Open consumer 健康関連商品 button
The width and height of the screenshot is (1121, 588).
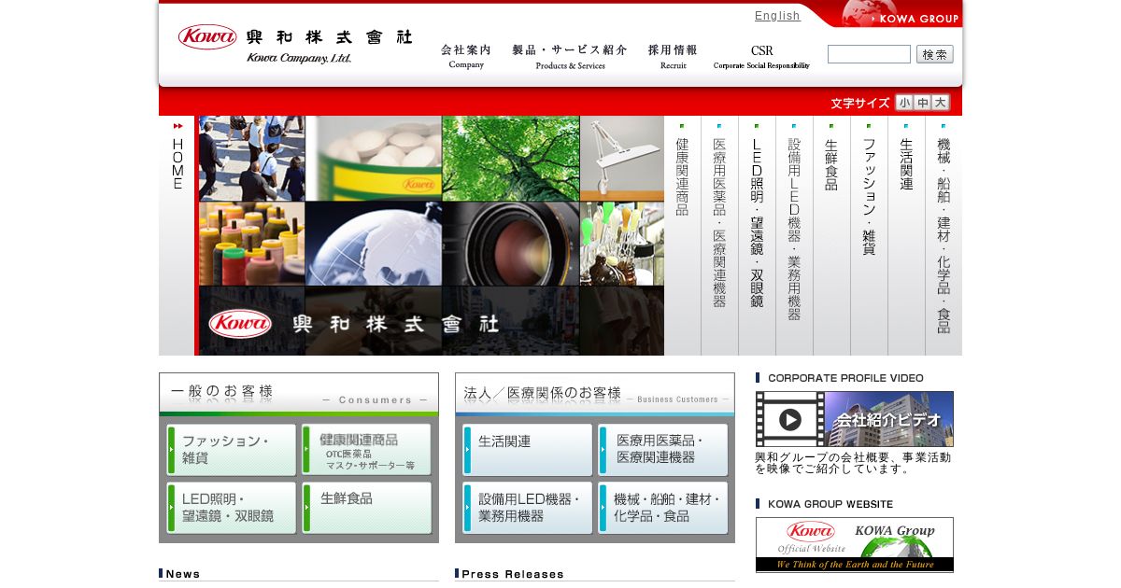point(366,450)
